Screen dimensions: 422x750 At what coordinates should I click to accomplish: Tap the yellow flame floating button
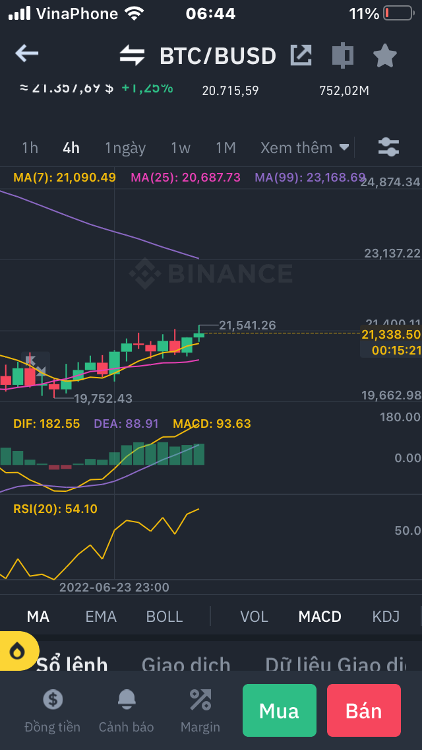coord(18,651)
